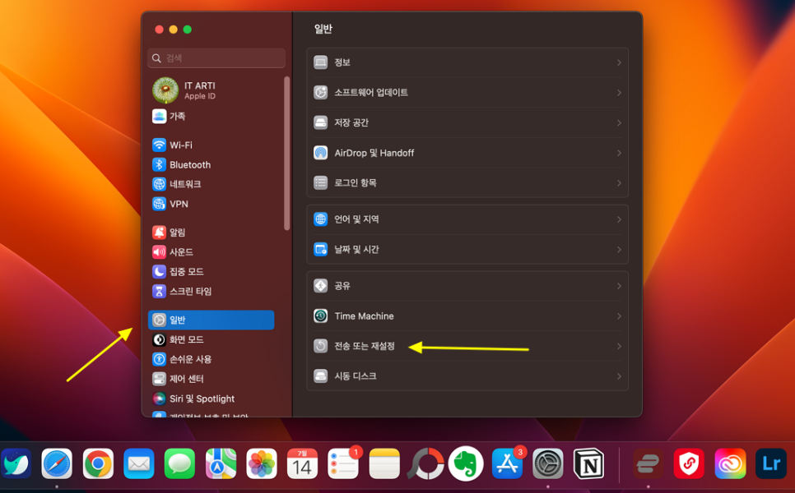Expand the 소프트웨어 업데이트 row chevron
Image resolution: width=795 pixels, height=493 pixels.
click(x=619, y=93)
